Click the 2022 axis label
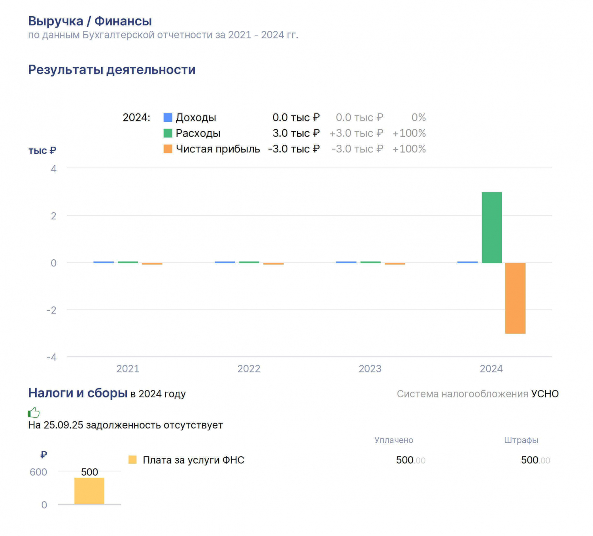This screenshot has height=536, width=593. point(249,369)
